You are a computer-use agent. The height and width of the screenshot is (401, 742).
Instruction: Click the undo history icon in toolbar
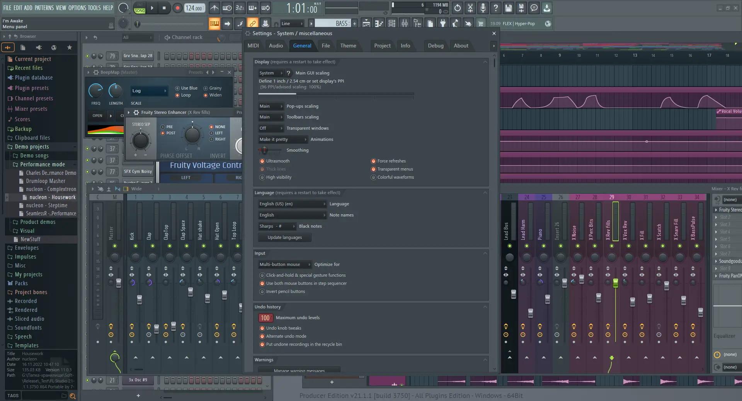(x=457, y=8)
